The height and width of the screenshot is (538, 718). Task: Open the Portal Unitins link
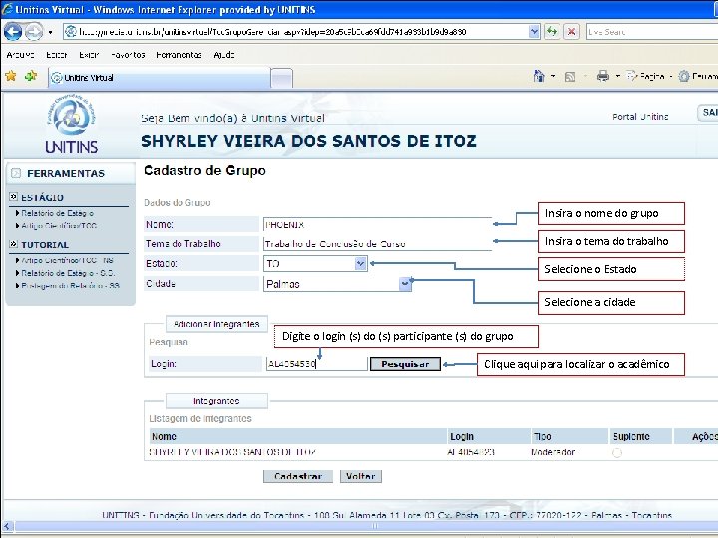[640, 117]
